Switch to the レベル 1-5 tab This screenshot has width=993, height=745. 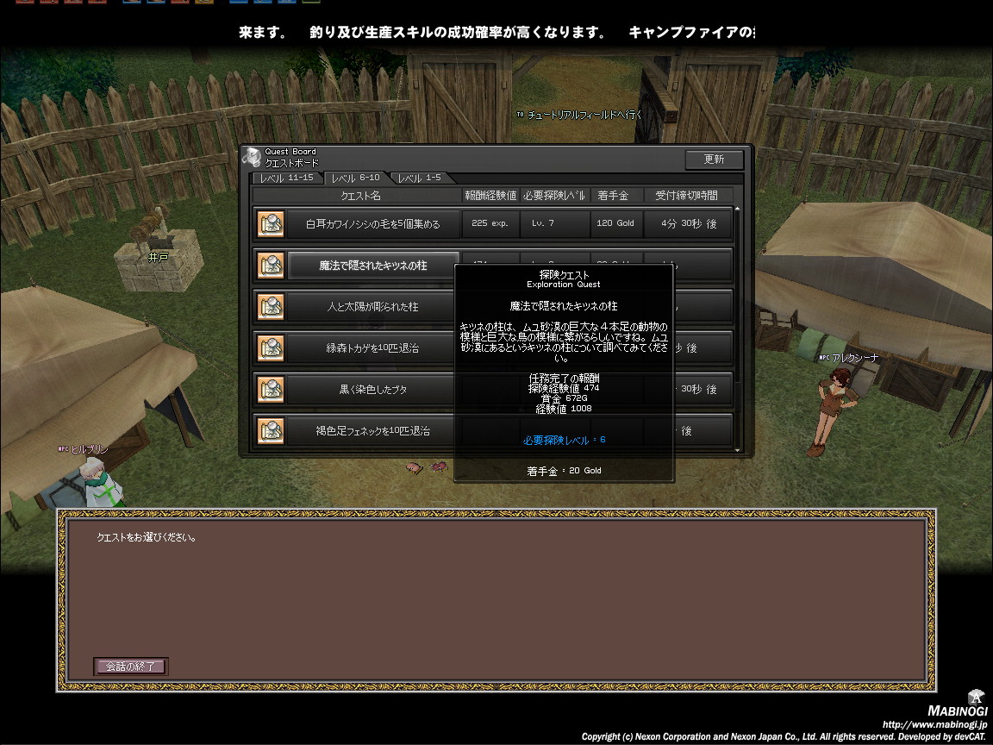(x=420, y=178)
